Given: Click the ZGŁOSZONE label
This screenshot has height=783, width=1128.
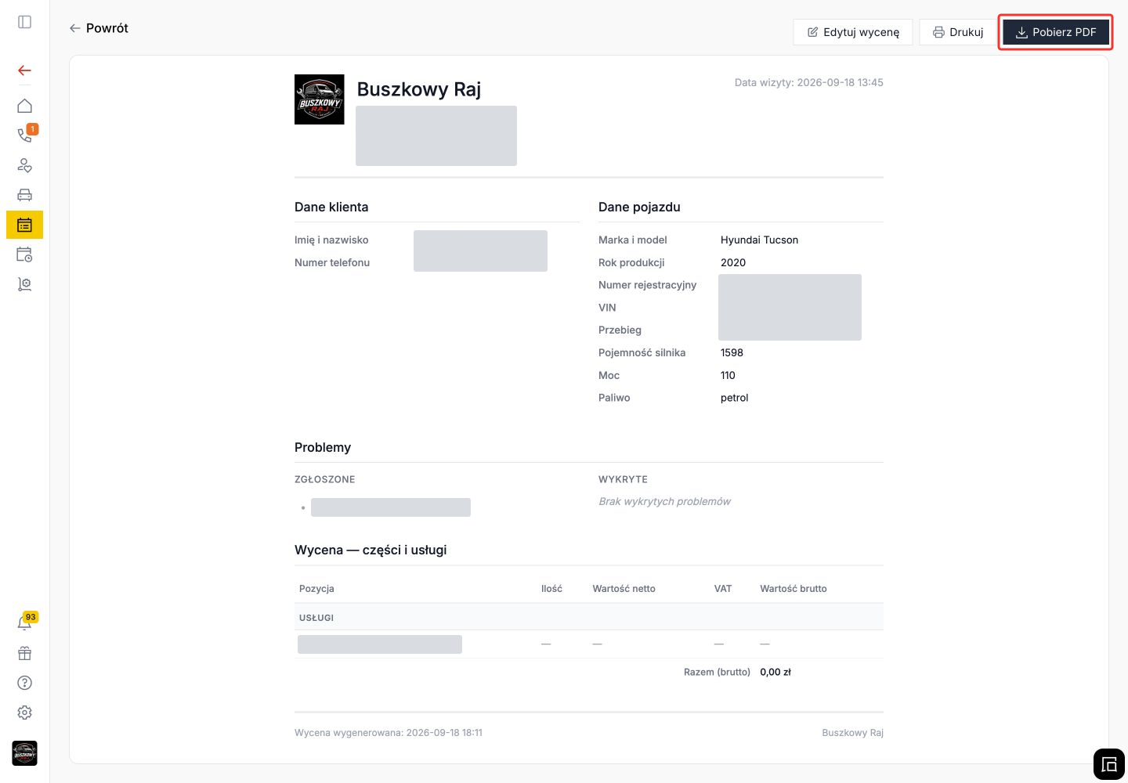Looking at the screenshot, I should [324, 479].
